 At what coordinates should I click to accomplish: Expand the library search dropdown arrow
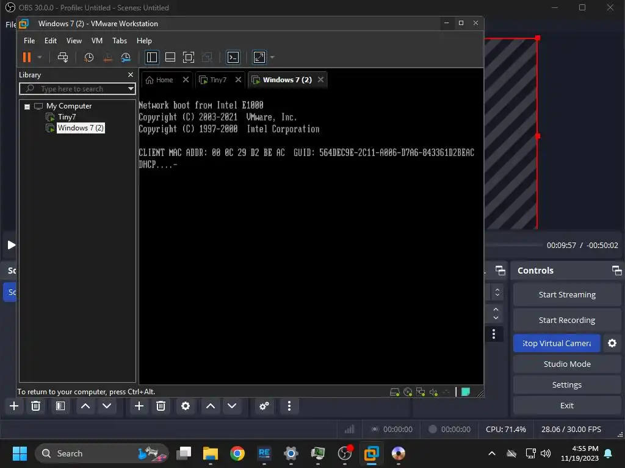(131, 89)
